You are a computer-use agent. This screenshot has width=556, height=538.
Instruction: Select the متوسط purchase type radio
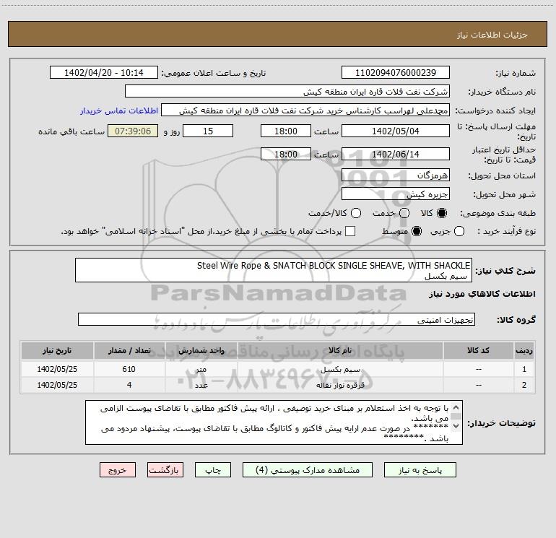pos(417,231)
